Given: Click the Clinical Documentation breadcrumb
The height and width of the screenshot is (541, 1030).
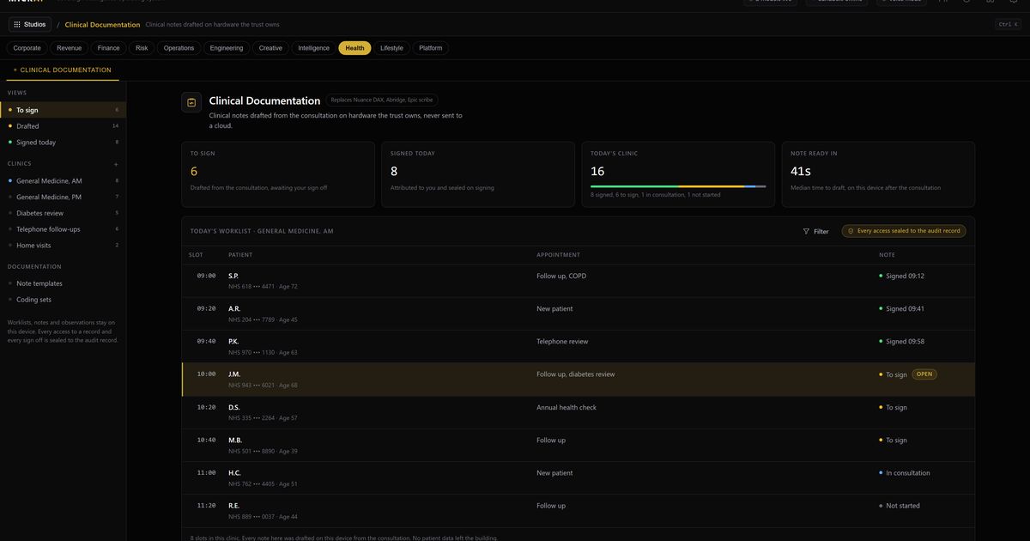Looking at the screenshot, I should 102,24.
